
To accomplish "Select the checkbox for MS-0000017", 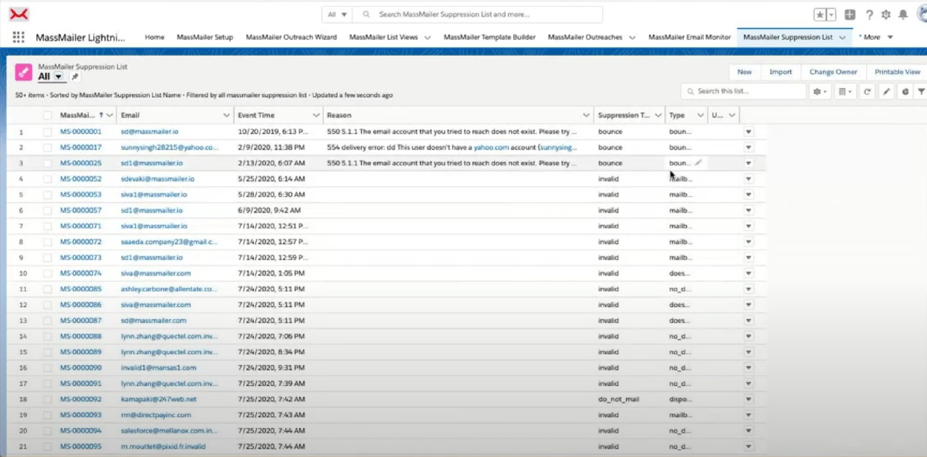I will click(47, 148).
